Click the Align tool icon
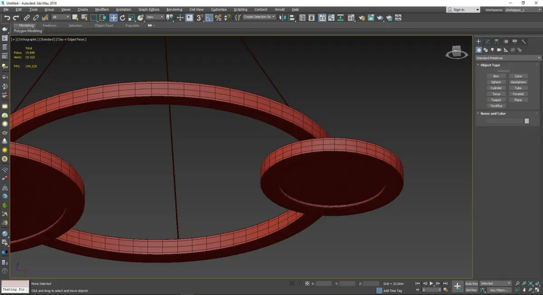This screenshot has width=543, height=295. (x=291, y=18)
